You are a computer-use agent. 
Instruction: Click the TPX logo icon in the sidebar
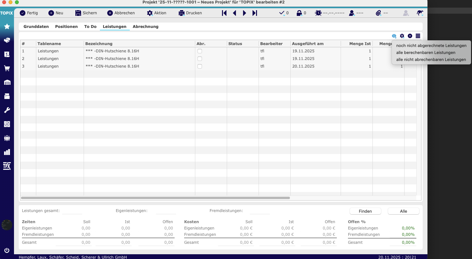pos(7,166)
